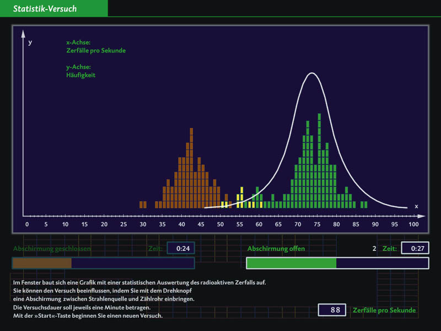441x331 pixels.
Task: Click the instruction line mentioning Strahlenquelle und Zählrohr
Action: point(104,299)
